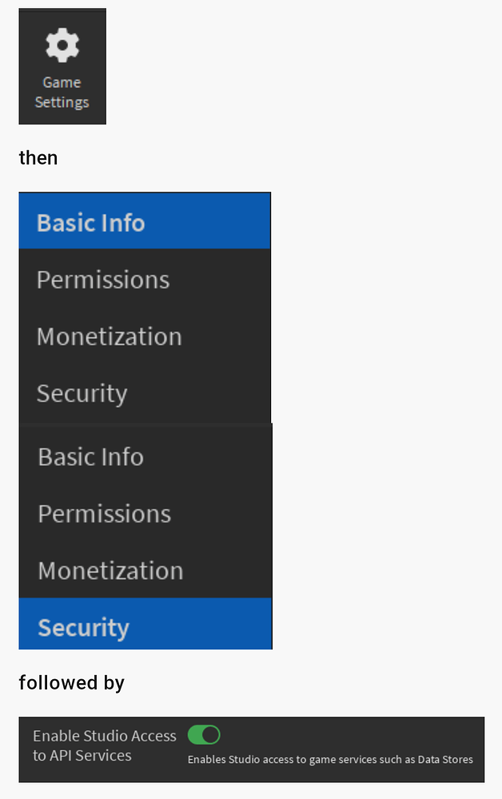Viewport: 502px width, 799px height.
Task: Click the Game Settings gear icon
Action: click(x=62, y=46)
